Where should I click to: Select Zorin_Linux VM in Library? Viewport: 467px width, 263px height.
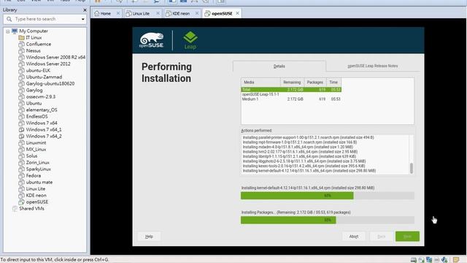[37, 162]
